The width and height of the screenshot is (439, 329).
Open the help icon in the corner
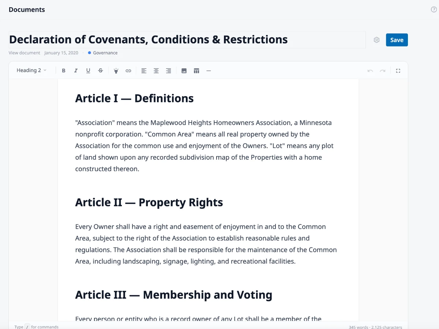point(434,9)
